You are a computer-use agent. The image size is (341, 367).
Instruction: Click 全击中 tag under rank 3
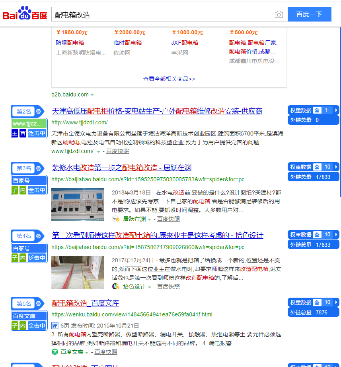37,190
